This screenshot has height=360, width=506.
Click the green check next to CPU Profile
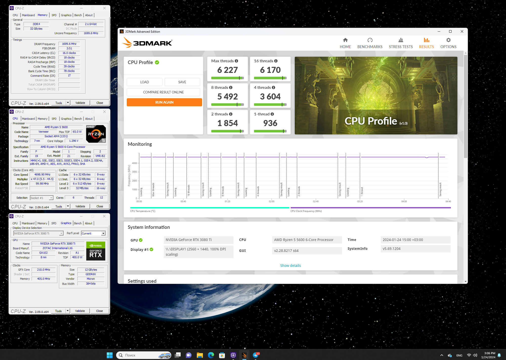pyautogui.click(x=157, y=62)
